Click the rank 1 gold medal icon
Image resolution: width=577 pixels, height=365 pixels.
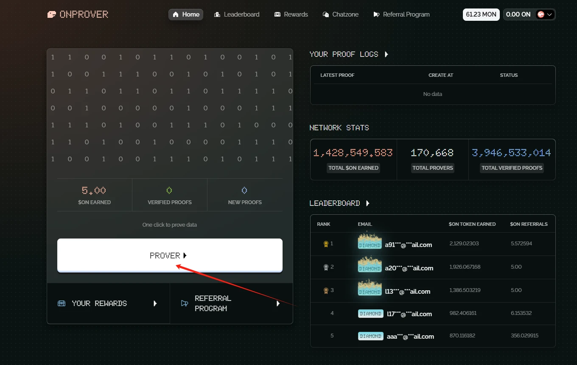click(326, 244)
